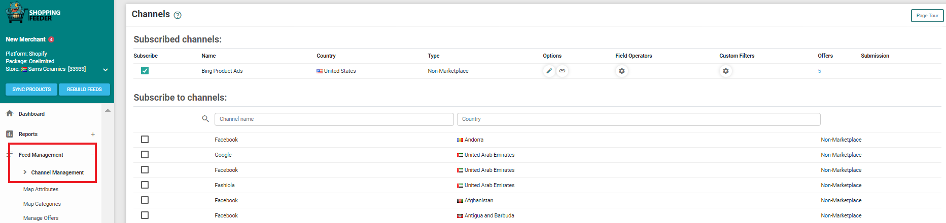Check the Facebook United Arab Emirates checkbox

(145, 170)
